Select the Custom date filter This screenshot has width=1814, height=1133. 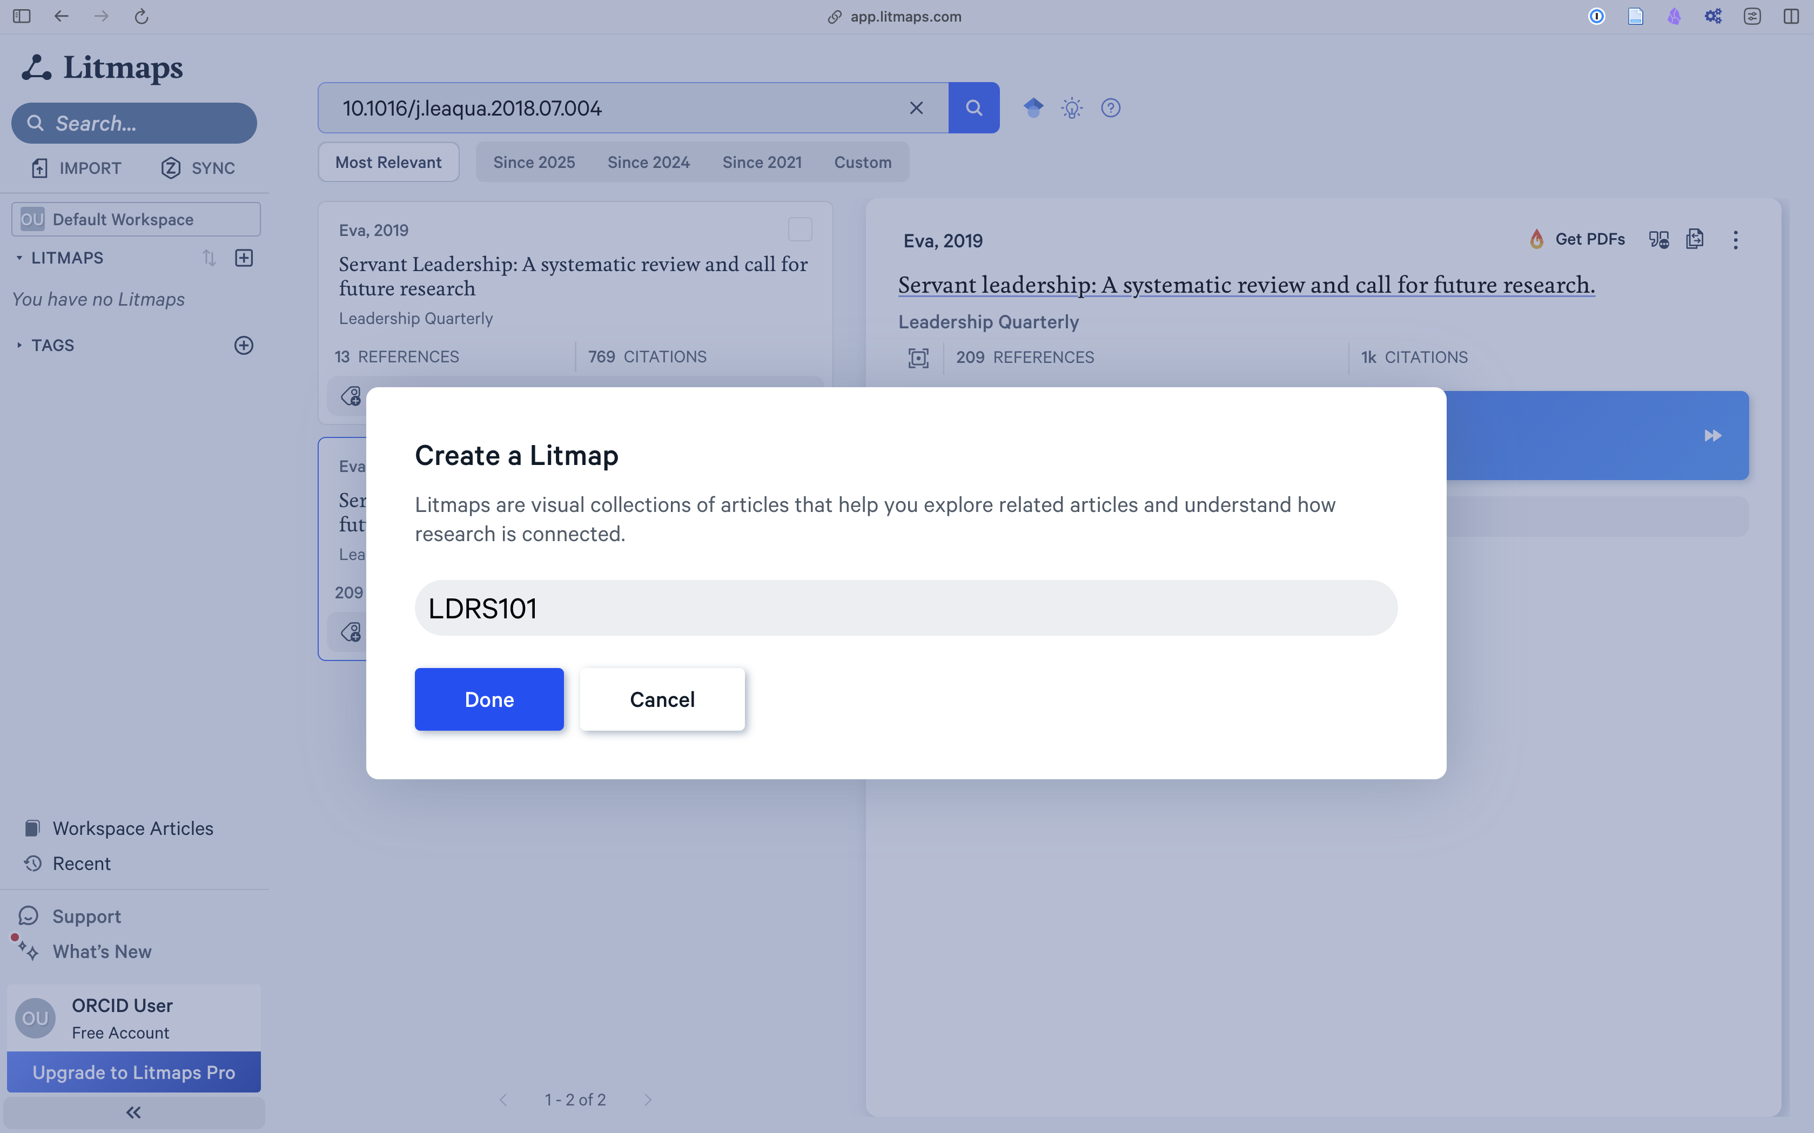click(863, 162)
